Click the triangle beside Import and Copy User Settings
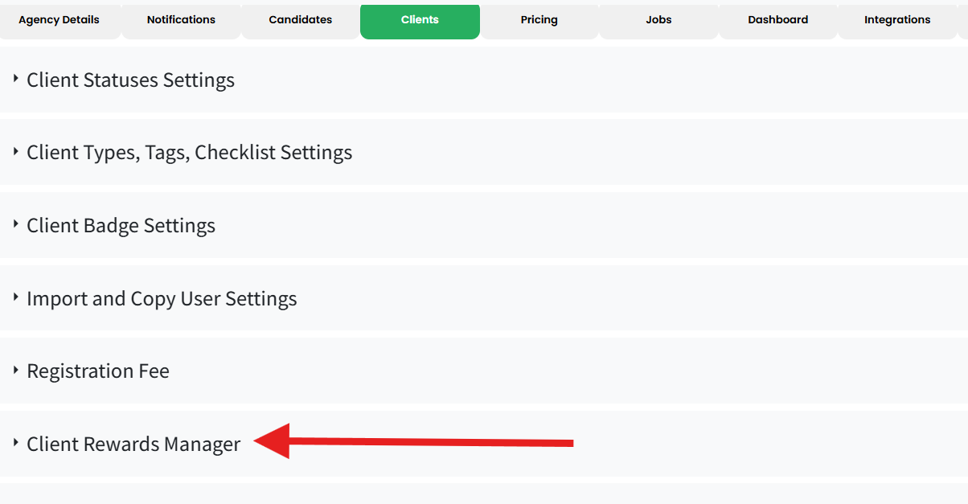Viewport: 968px width, 504px height. 15,297
